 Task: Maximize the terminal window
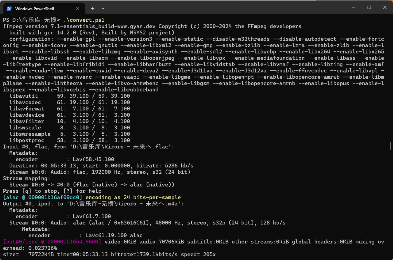click(x=369, y=7)
